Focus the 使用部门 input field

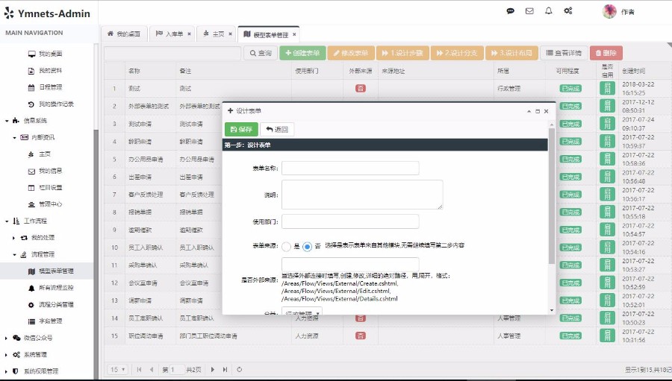click(350, 221)
